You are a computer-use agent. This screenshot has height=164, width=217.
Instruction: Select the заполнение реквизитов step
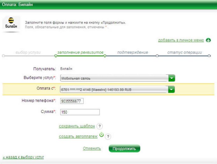80,52
